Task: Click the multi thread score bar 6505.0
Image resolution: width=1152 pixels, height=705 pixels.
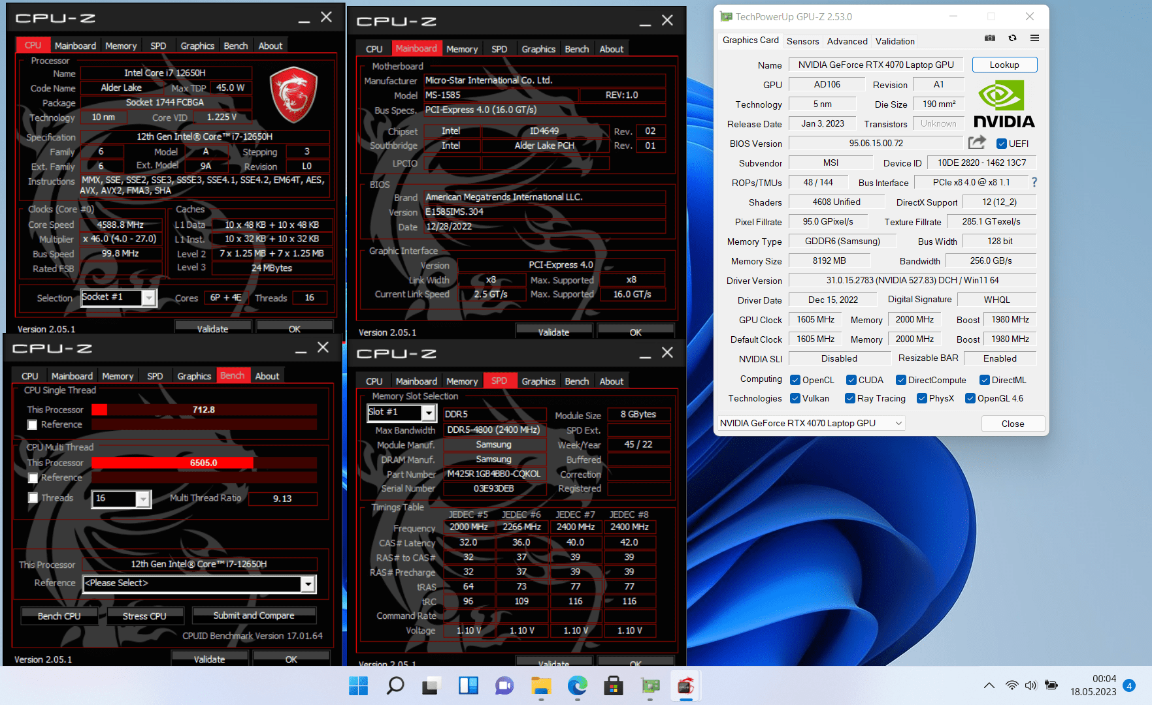Action: 204,463
